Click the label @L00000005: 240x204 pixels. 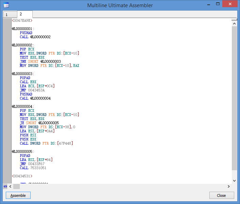coord(23,151)
